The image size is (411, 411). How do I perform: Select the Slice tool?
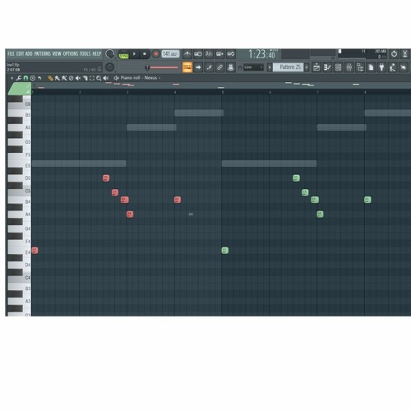(85, 78)
